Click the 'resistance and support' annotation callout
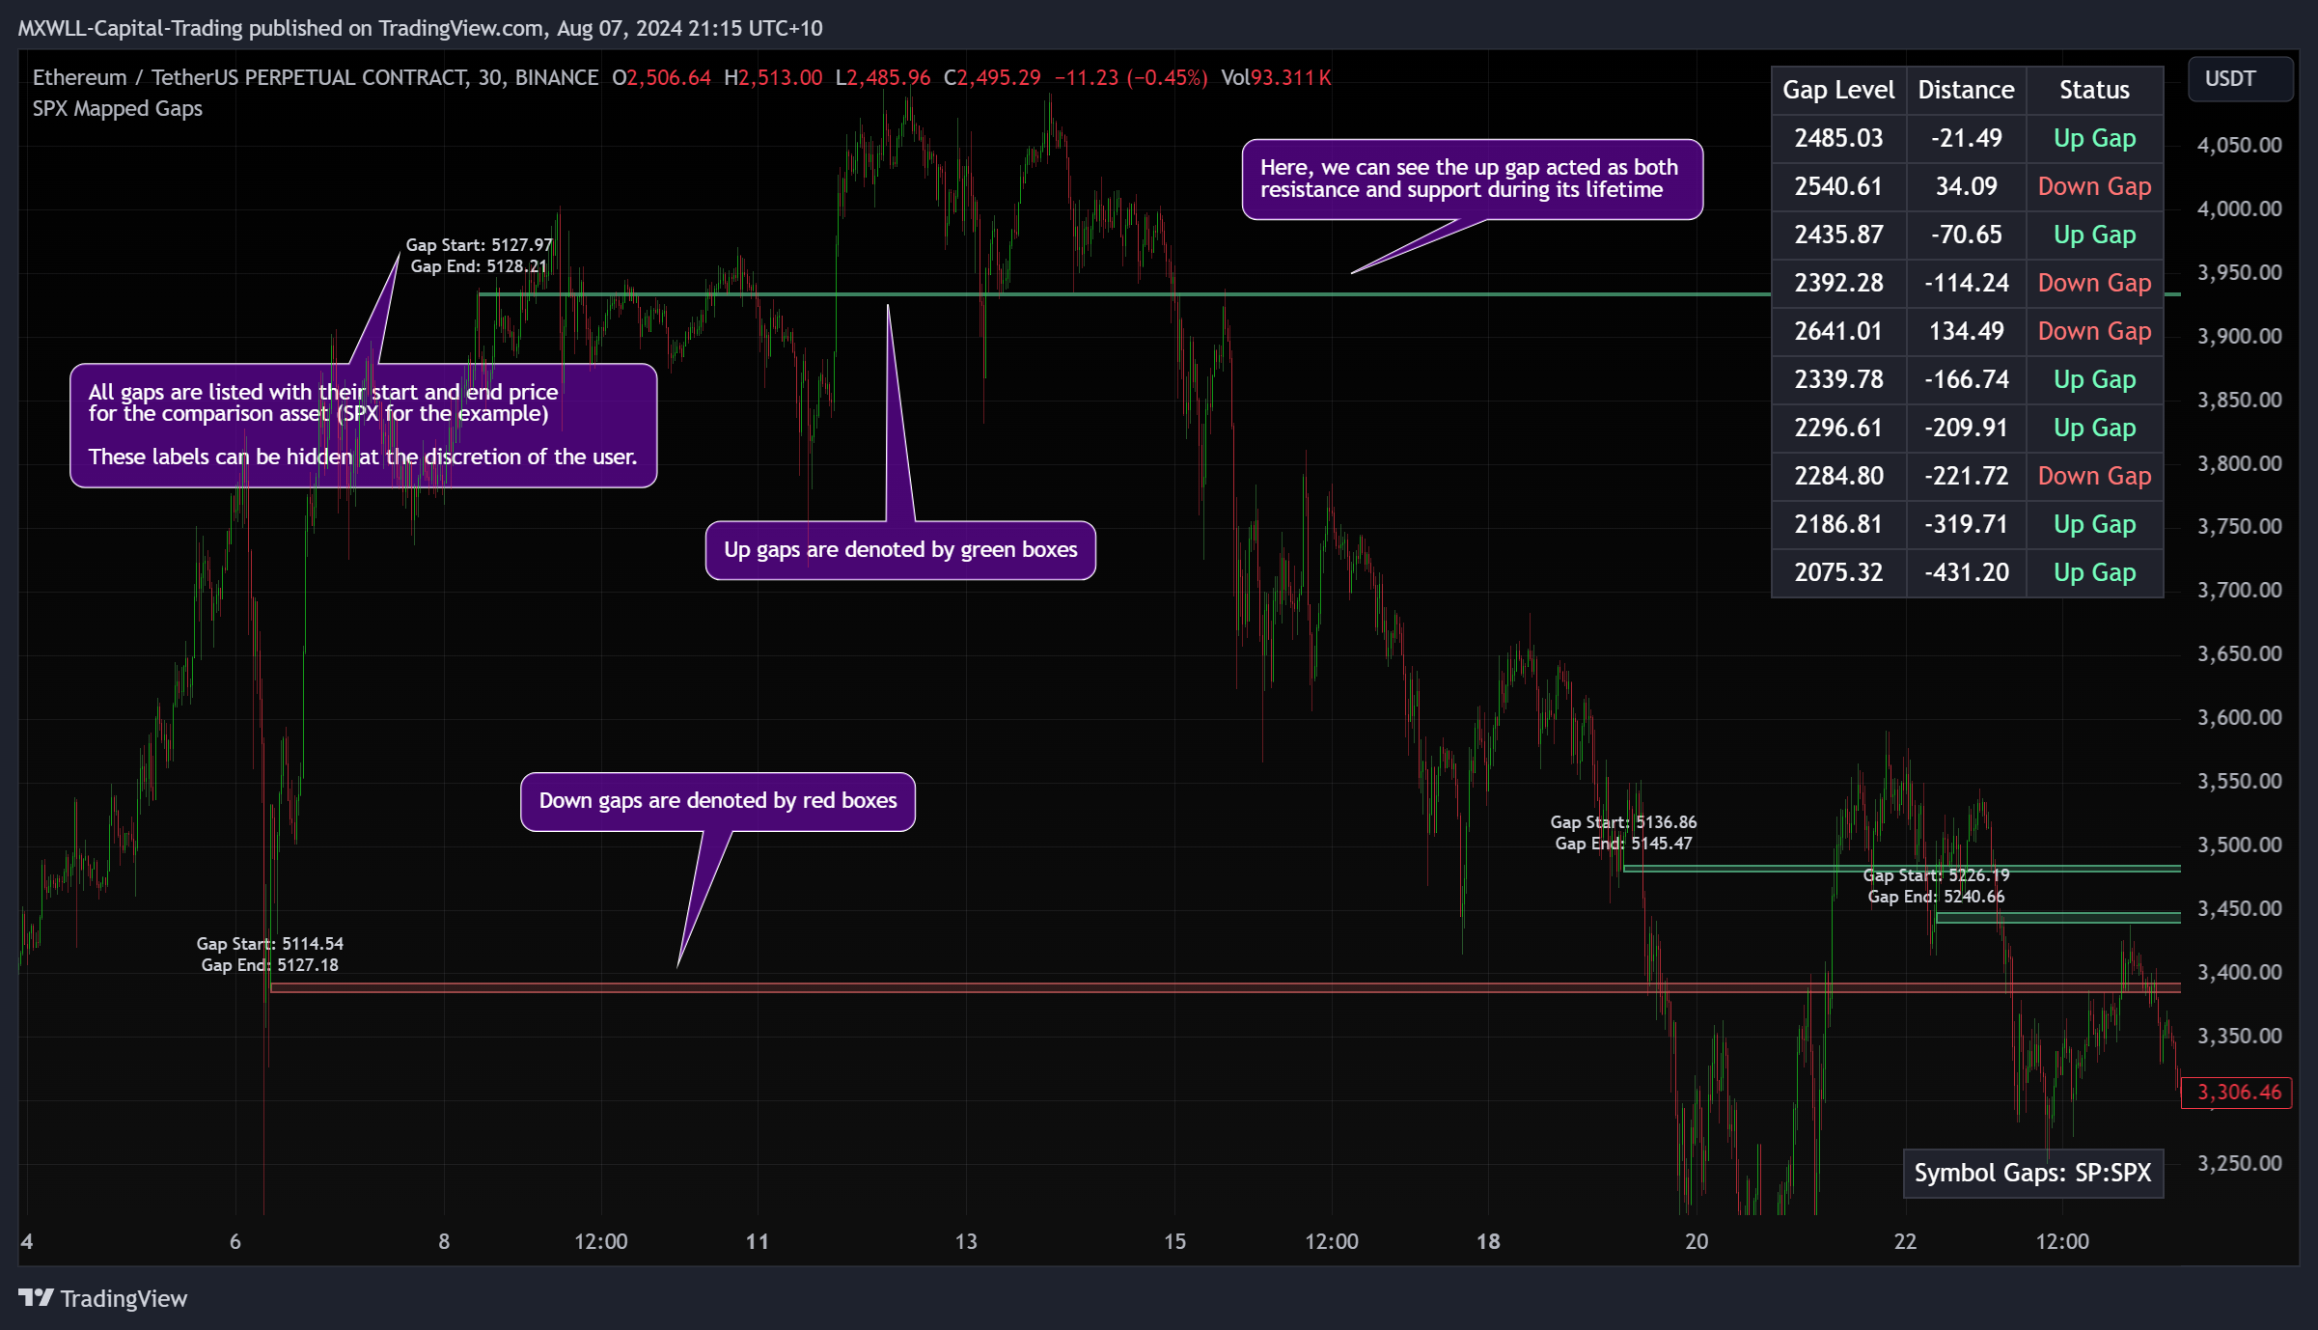 pyautogui.click(x=1472, y=180)
